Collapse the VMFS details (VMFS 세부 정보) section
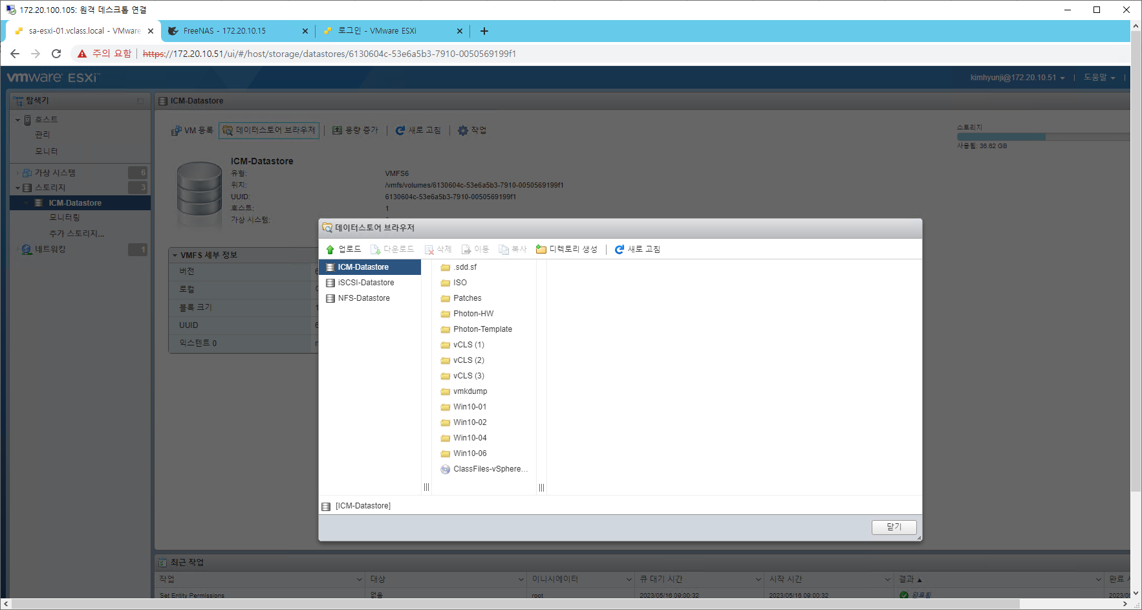The width and height of the screenshot is (1142, 610). [x=175, y=256]
